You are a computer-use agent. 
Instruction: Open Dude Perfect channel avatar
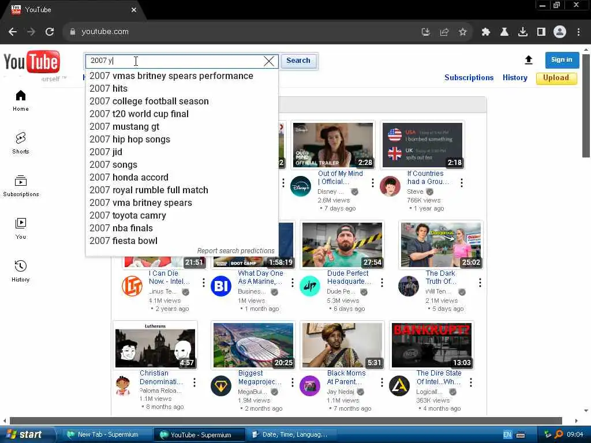(x=310, y=286)
